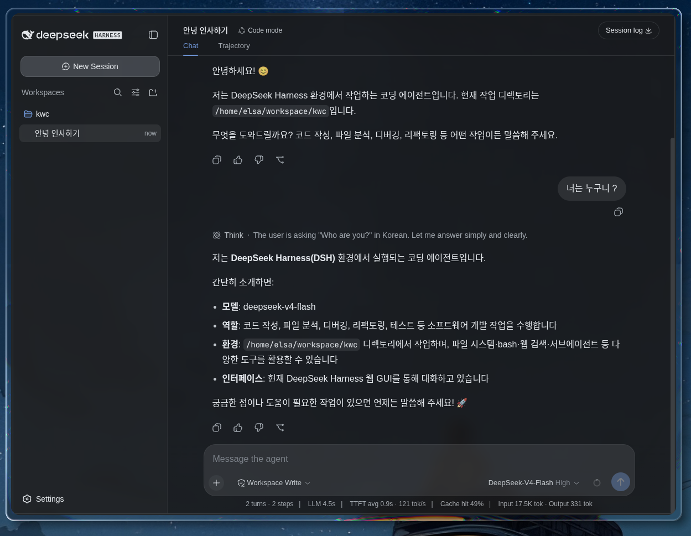Screen dimensions: 691x536
Task: Switch to the Trajectory tab
Action: click(x=234, y=46)
